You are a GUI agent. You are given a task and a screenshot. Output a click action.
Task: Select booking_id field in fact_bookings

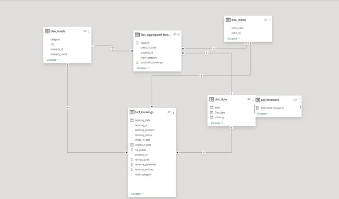click(x=141, y=125)
